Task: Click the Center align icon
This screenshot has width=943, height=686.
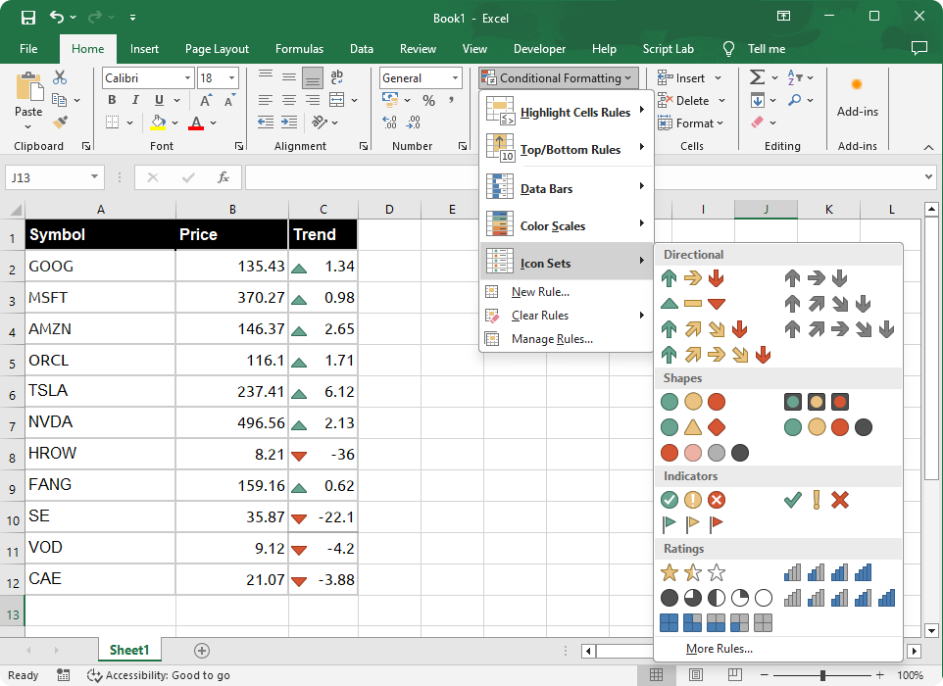Action: pos(289,100)
